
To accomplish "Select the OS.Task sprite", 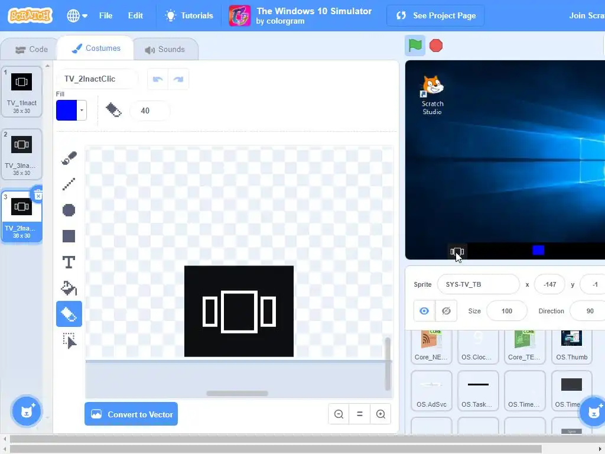I will [478, 391].
